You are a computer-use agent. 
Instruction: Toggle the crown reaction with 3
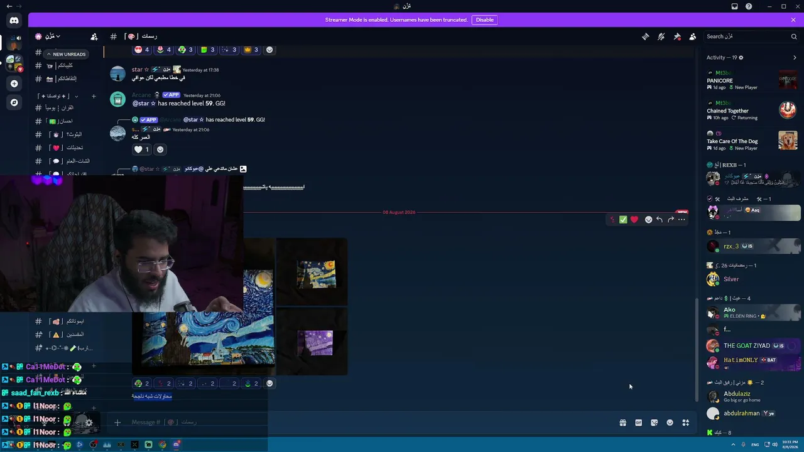coord(251,50)
